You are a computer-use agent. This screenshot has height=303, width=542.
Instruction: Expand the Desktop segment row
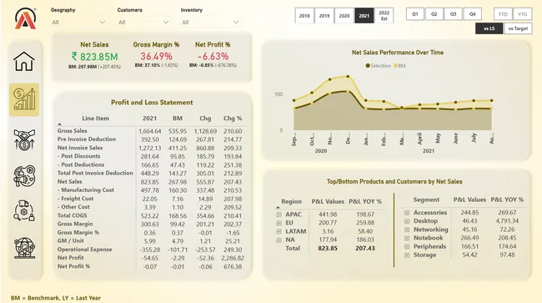(407, 221)
